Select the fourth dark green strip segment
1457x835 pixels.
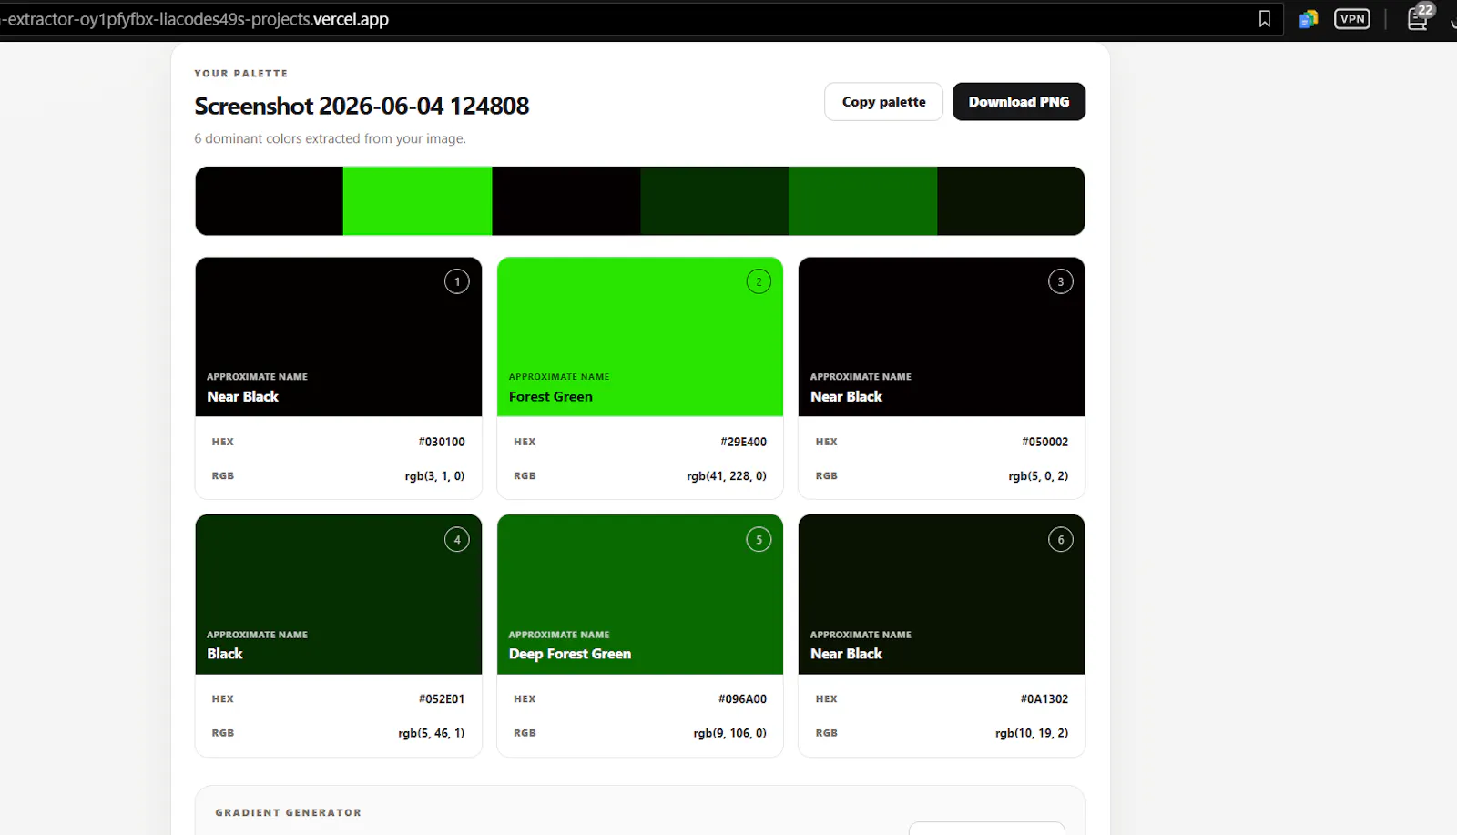tap(715, 200)
